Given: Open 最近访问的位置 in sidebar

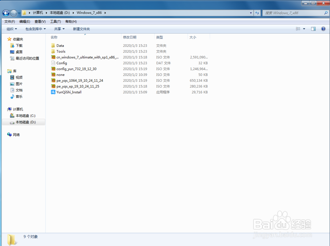Looking at the screenshot, I should tap(27, 58).
